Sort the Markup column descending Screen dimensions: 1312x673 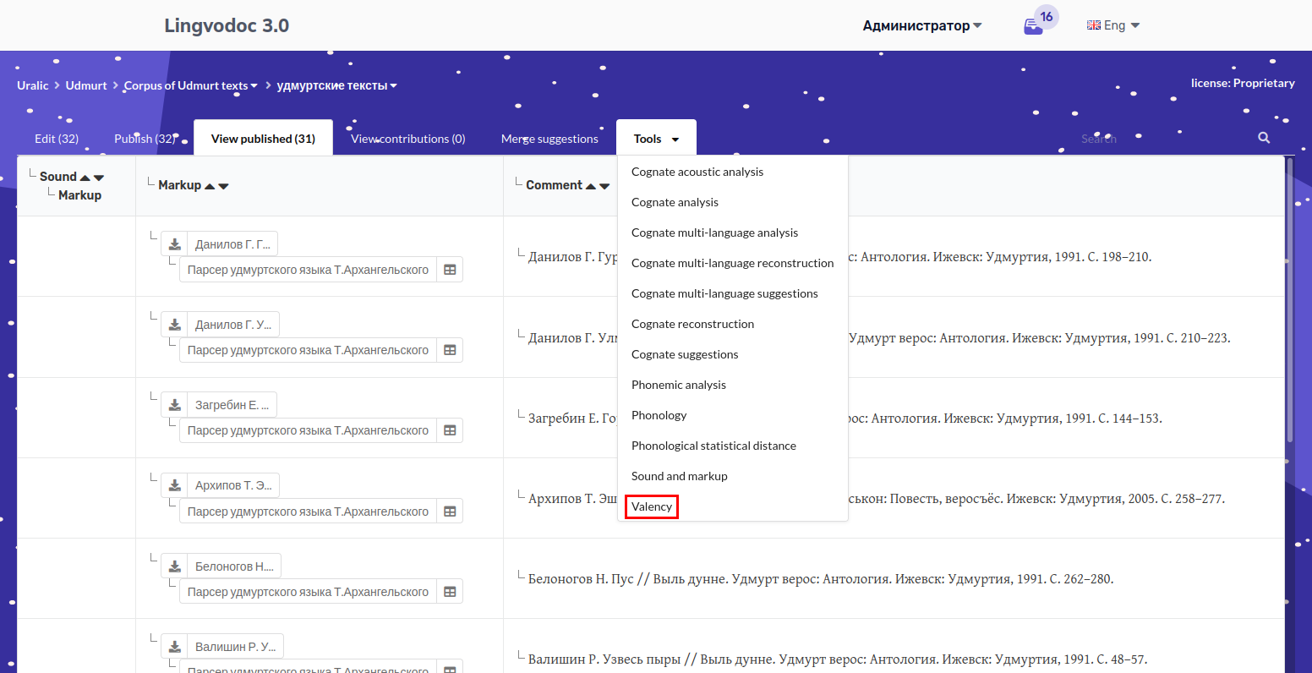[x=223, y=186]
